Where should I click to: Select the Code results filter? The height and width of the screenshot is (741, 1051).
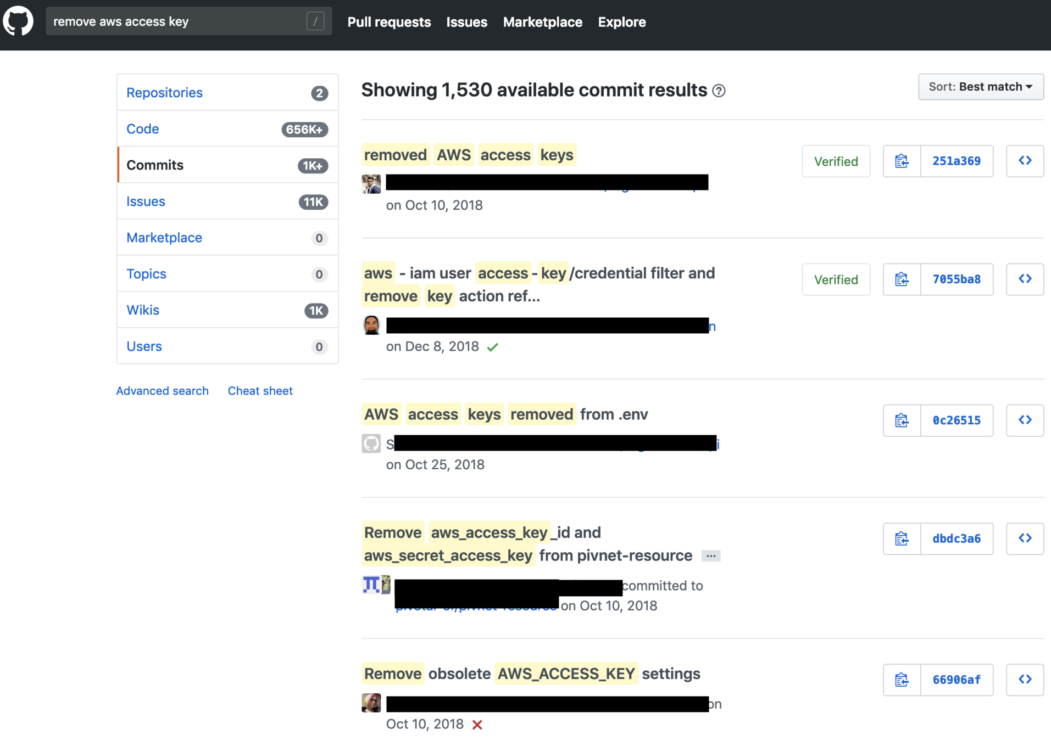[x=143, y=129]
